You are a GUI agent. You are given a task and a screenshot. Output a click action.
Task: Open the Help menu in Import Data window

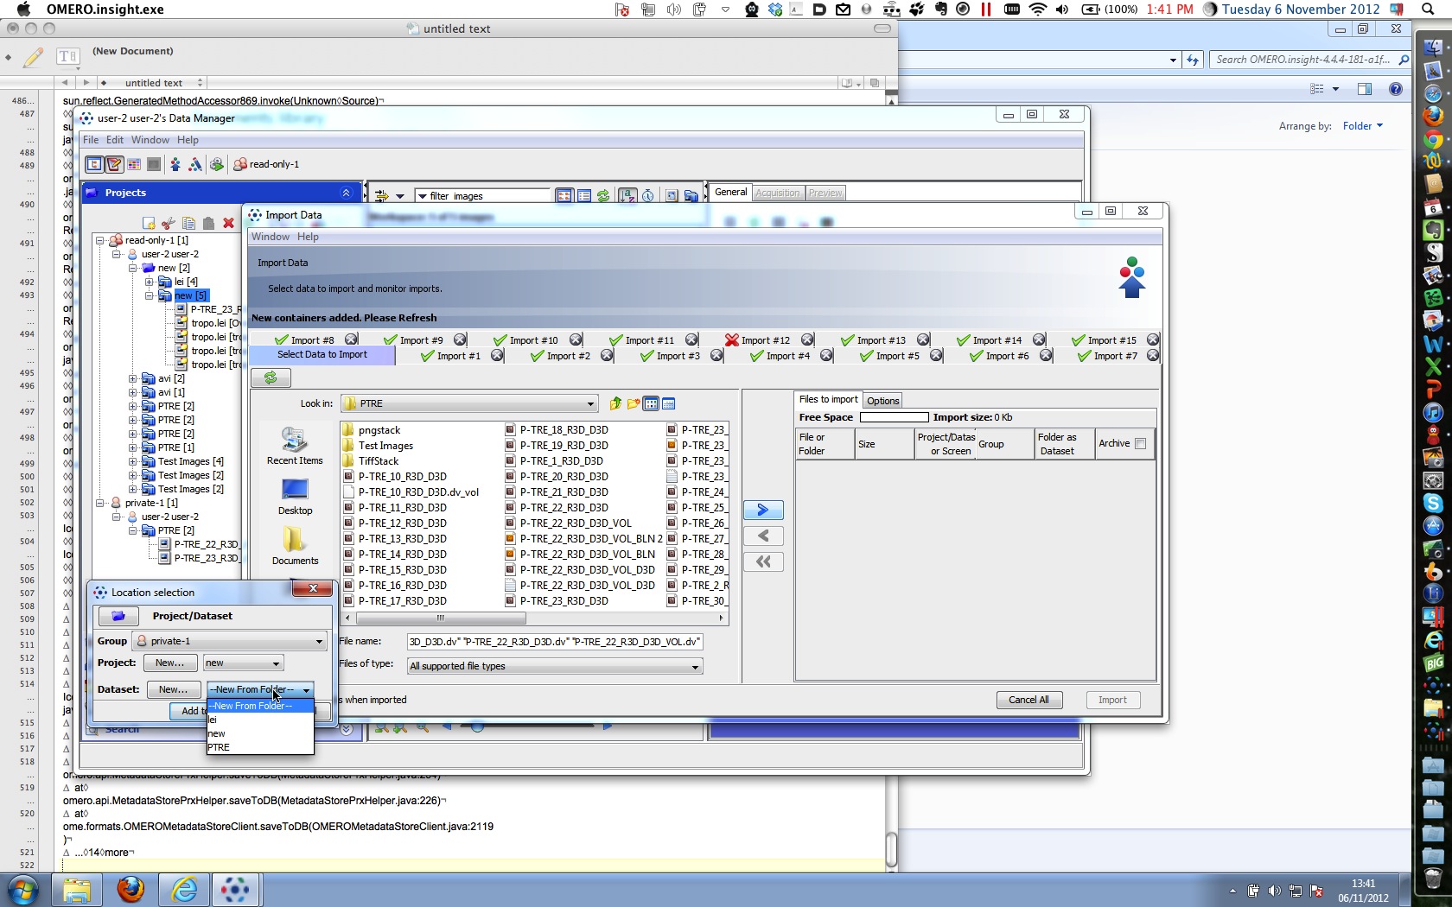click(308, 237)
